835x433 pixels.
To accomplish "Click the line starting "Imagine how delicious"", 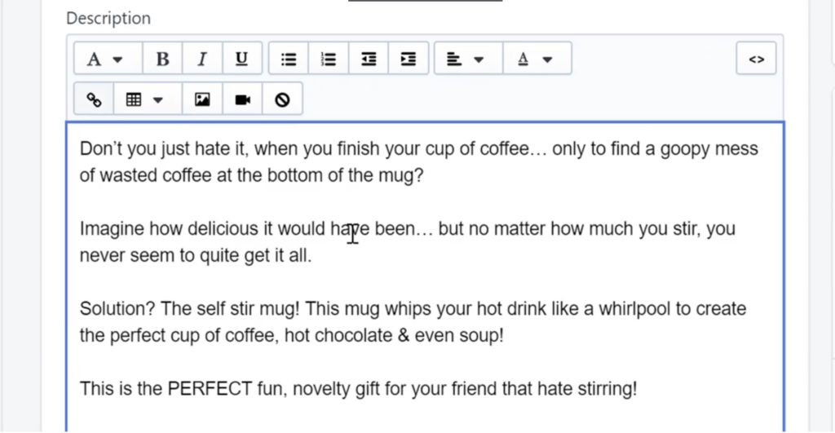I will click(x=408, y=229).
